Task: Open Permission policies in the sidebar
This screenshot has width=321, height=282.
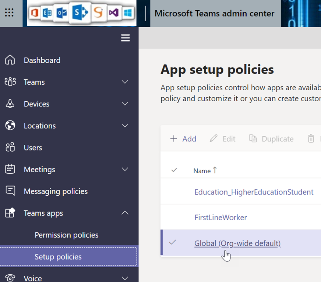Action: pos(66,235)
